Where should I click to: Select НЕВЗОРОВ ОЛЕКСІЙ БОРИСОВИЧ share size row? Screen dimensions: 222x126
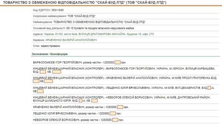coord(125,120)
